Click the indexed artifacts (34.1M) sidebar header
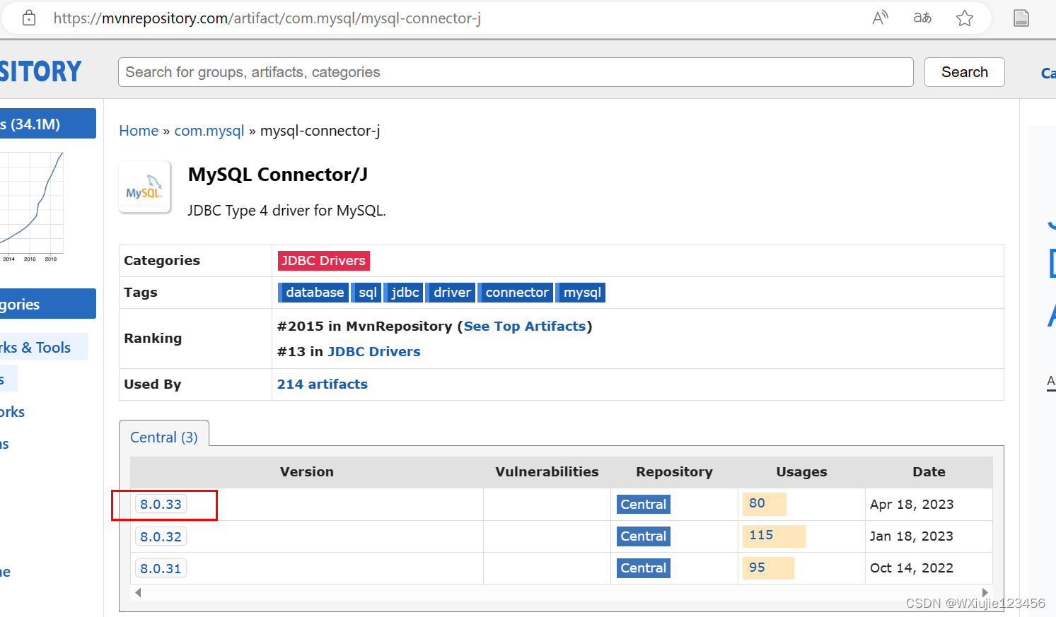The image size is (1056, 617). coord(47,124)
